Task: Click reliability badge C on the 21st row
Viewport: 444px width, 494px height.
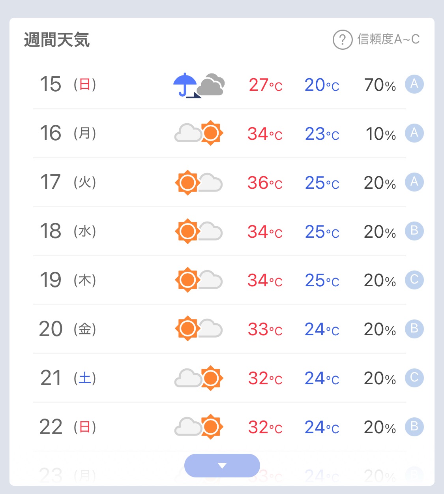Action: [414, 378]
